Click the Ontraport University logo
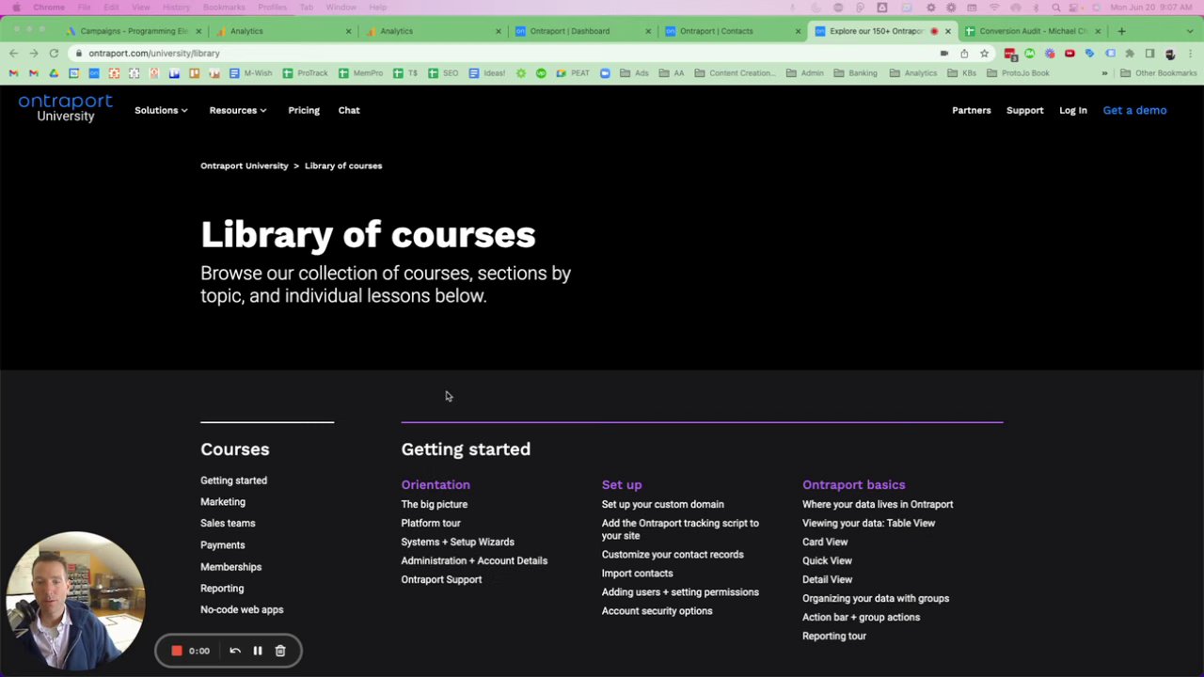This screenshot has height=677, width=1204. click(65, 108)
